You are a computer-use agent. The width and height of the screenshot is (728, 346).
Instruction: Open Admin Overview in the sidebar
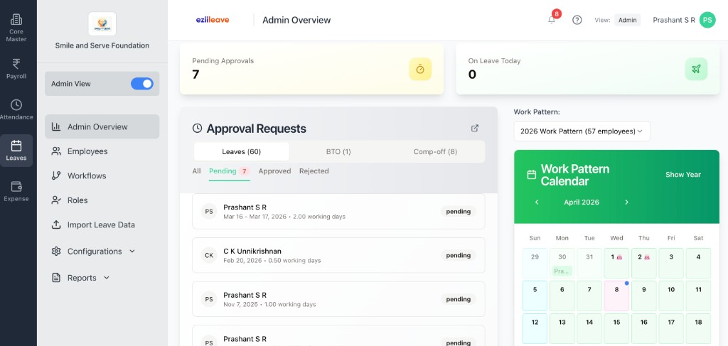[102, 126]
